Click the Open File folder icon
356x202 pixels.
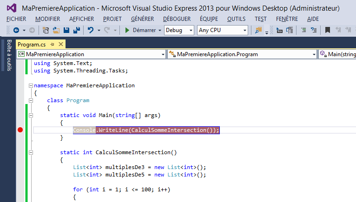coord(56,30)
